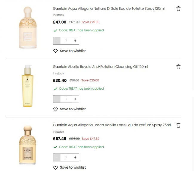Decrease quantity of Abeille Royale Cleansing Oil
194x171 pixels.
coord(57,99)
